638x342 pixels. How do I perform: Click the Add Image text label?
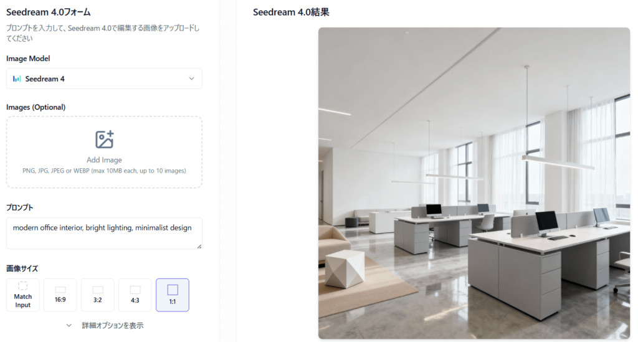coord(104,160)
